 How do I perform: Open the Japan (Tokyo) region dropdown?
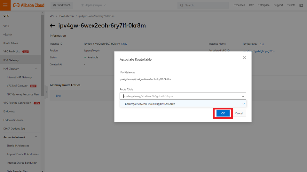coord(93,5)
